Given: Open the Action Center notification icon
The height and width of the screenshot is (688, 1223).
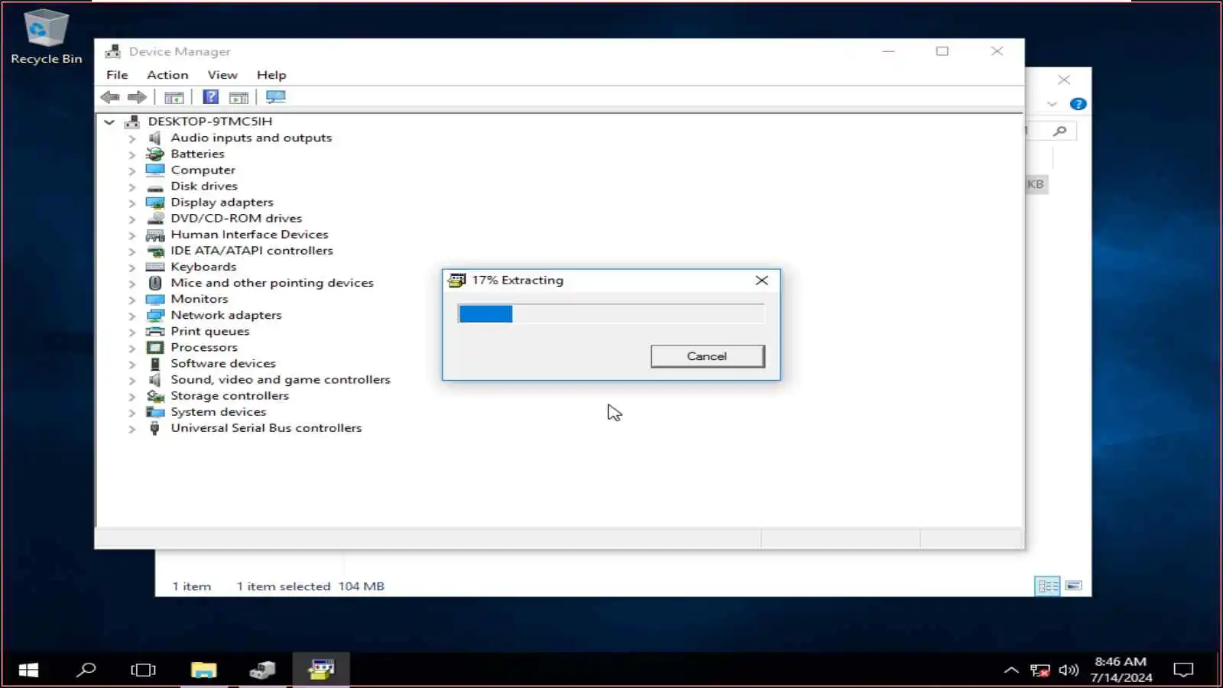Looking at the screenshot, I should 1183,670.
